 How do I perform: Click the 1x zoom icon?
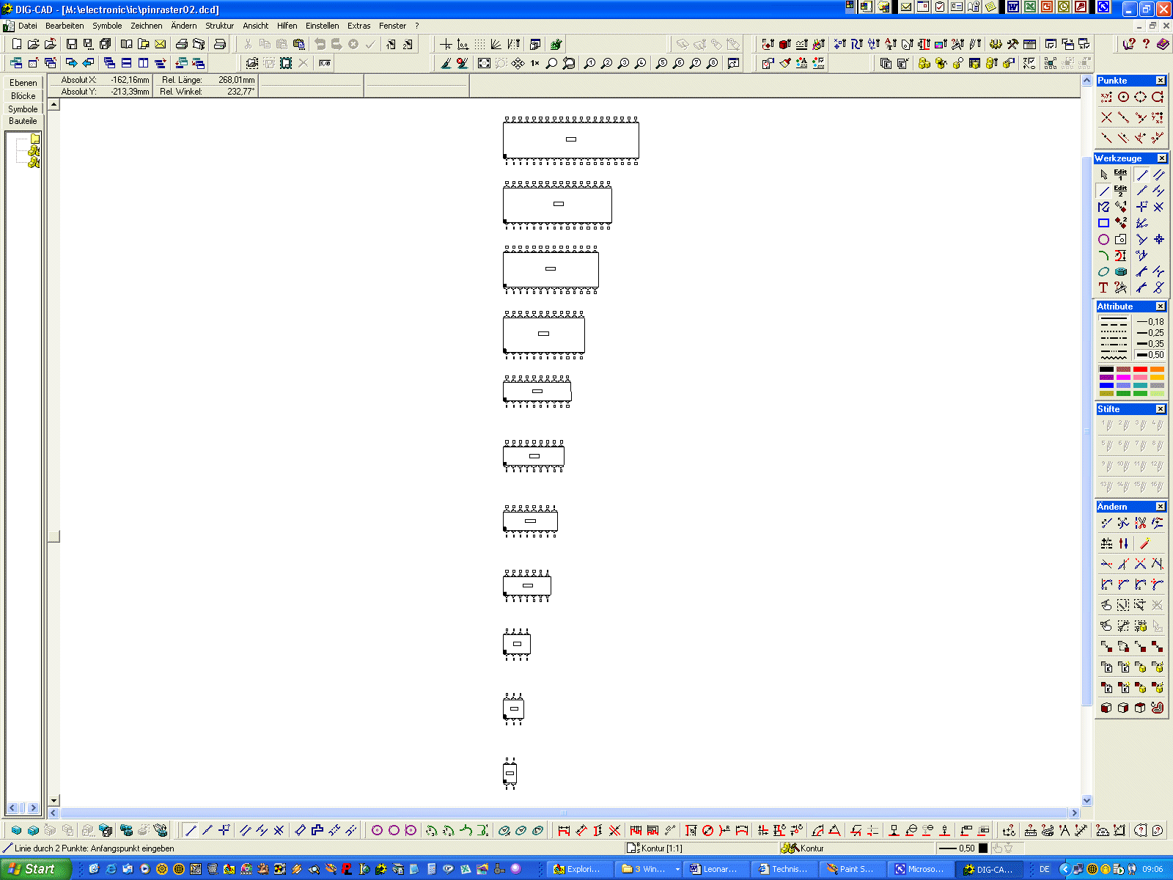534,63
